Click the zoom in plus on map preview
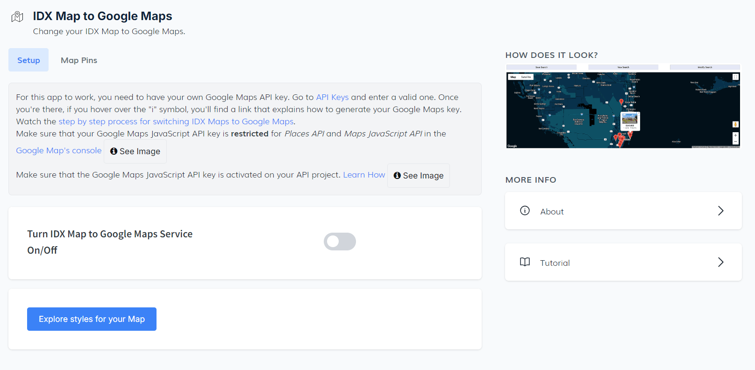This screenshot has height=370, width=755. (x=735, y=135)
